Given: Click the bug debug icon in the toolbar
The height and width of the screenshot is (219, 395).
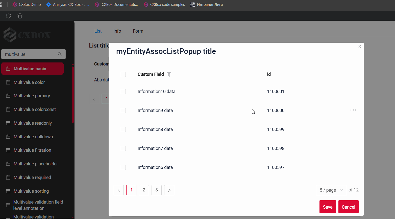Looking at the screenshot, I should [20, 16].
